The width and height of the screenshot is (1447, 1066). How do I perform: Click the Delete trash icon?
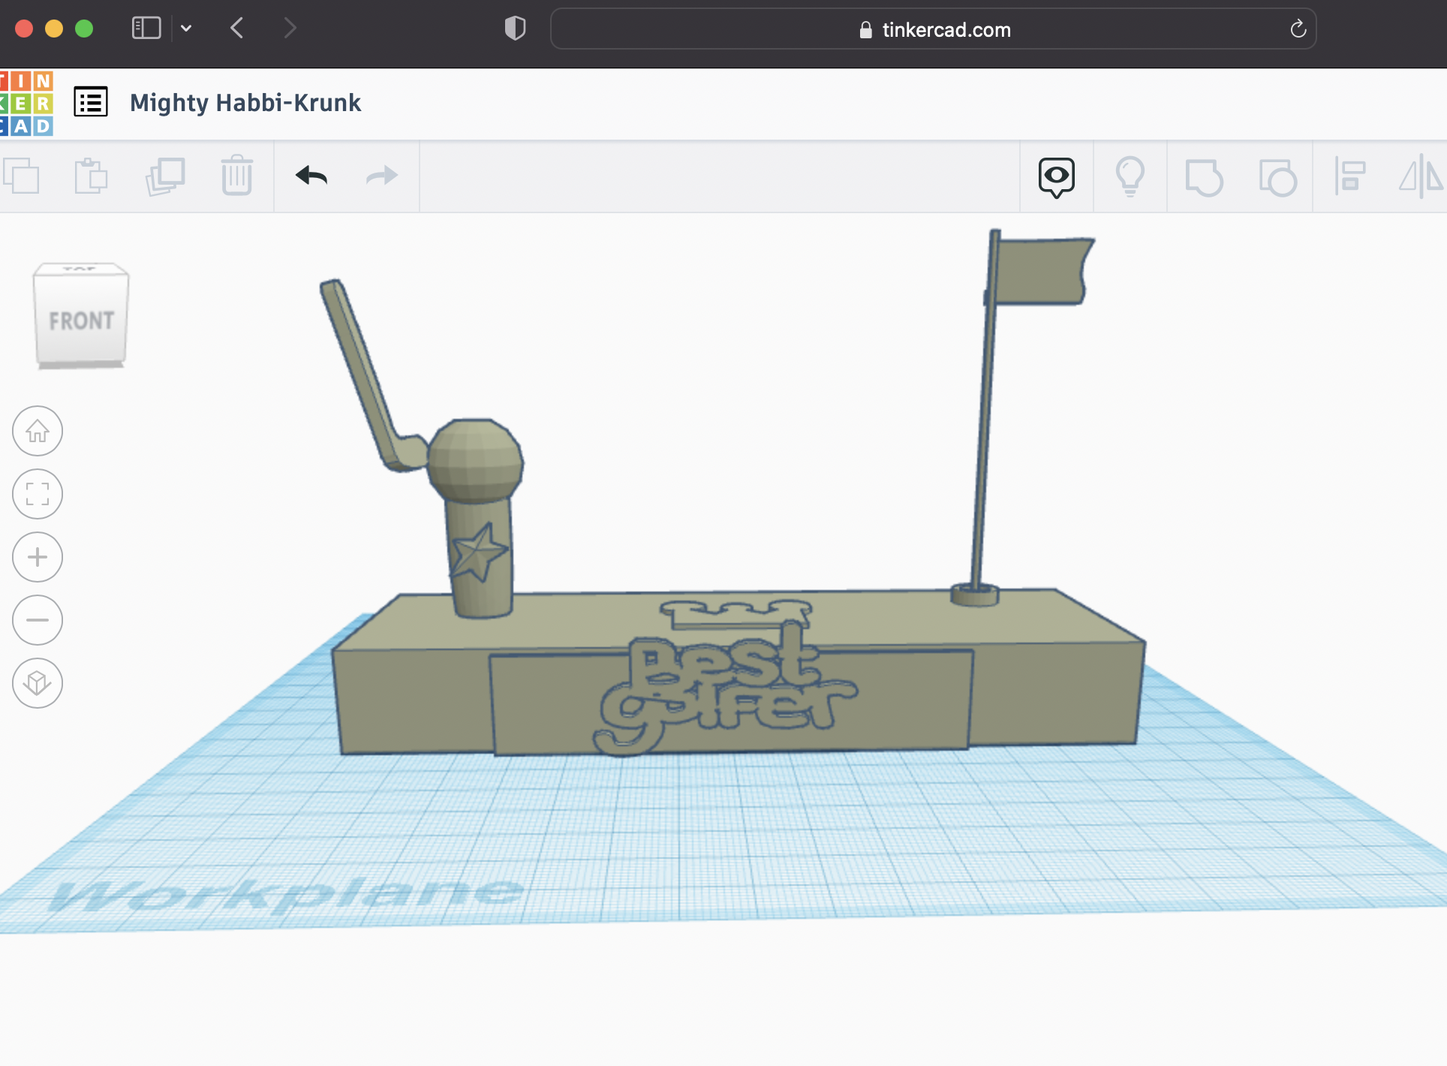(237, 176)
